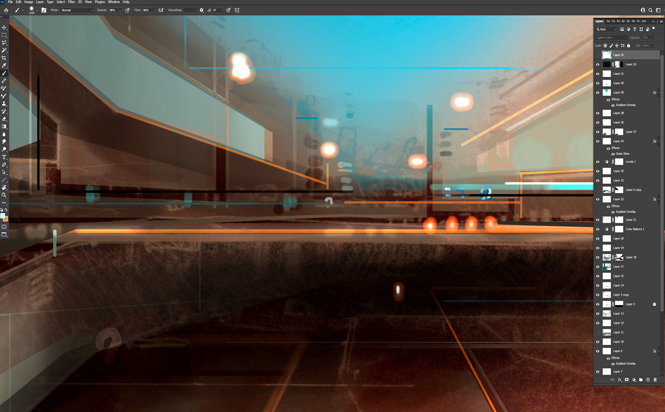Click the Home button in options bar
The image size is (665, 412).
[x=6, y=10]
